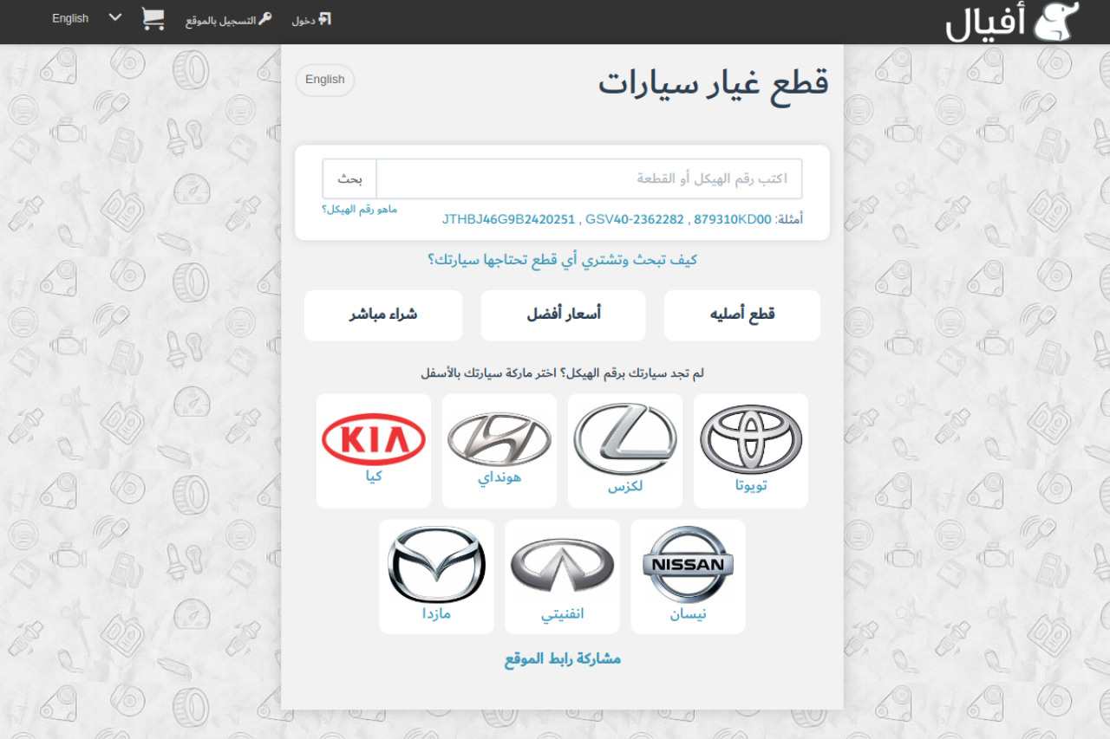The height and width of the screenshot is (739, 1110).
Task: Open 'ماهو رقم الهيكل؟' help link
Action: coord(359,210)
